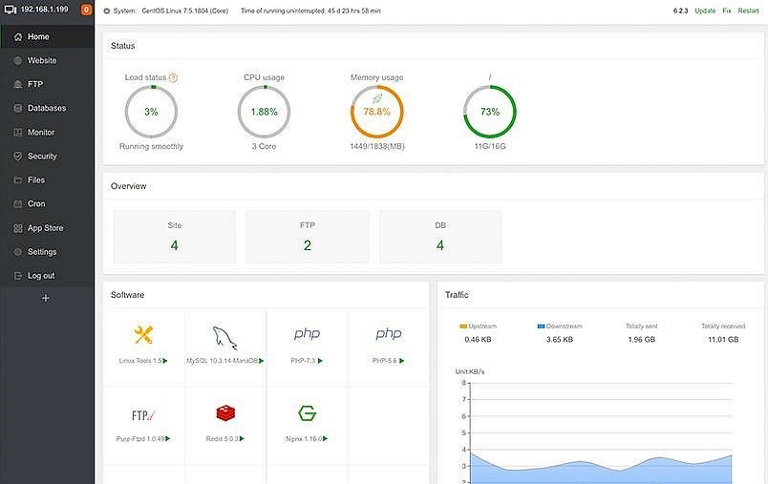This screenshot has width=768, height=484.
Task: Click the green arrow next to Linux Tools 1.5
Action: point(165,361)
